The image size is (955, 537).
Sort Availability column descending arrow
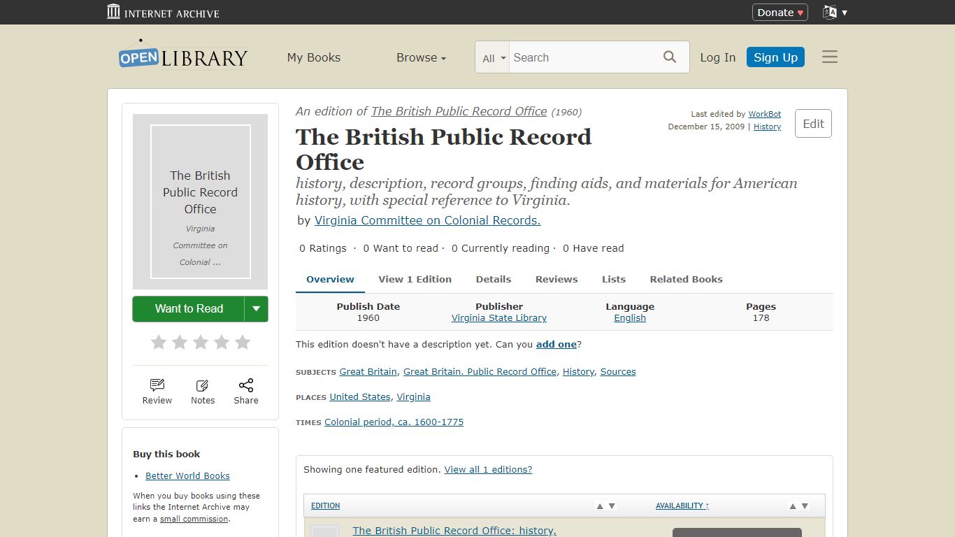tap(805, 506)
